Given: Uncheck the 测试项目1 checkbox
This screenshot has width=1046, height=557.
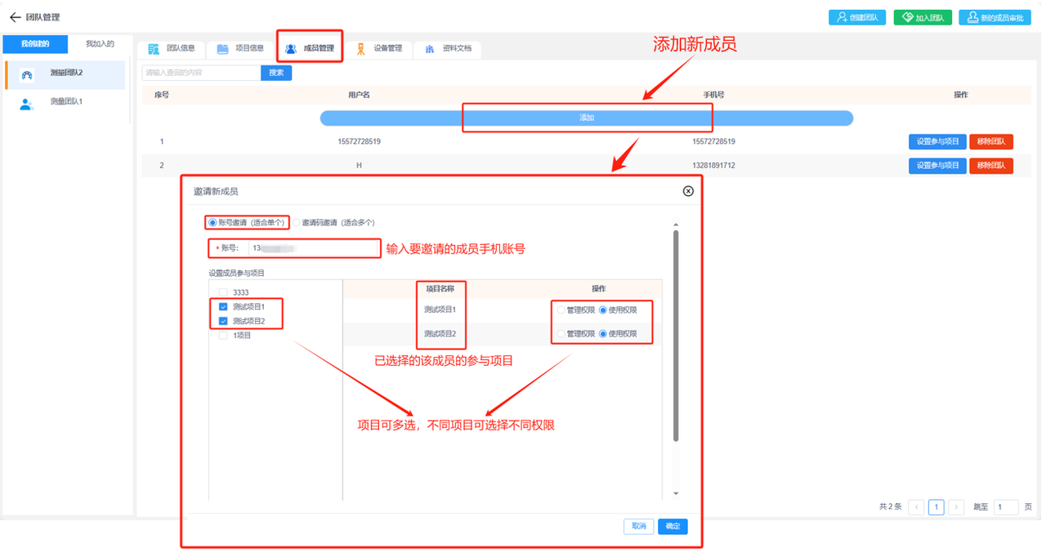Looking at the screenshot, I should (223, 307).
